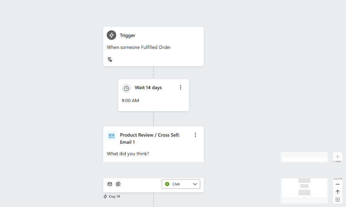Image resolution: width=346 pixels, height=207 pixels.
Task: Zoom out the flow canvas
Action: click(x=338, y=184)
